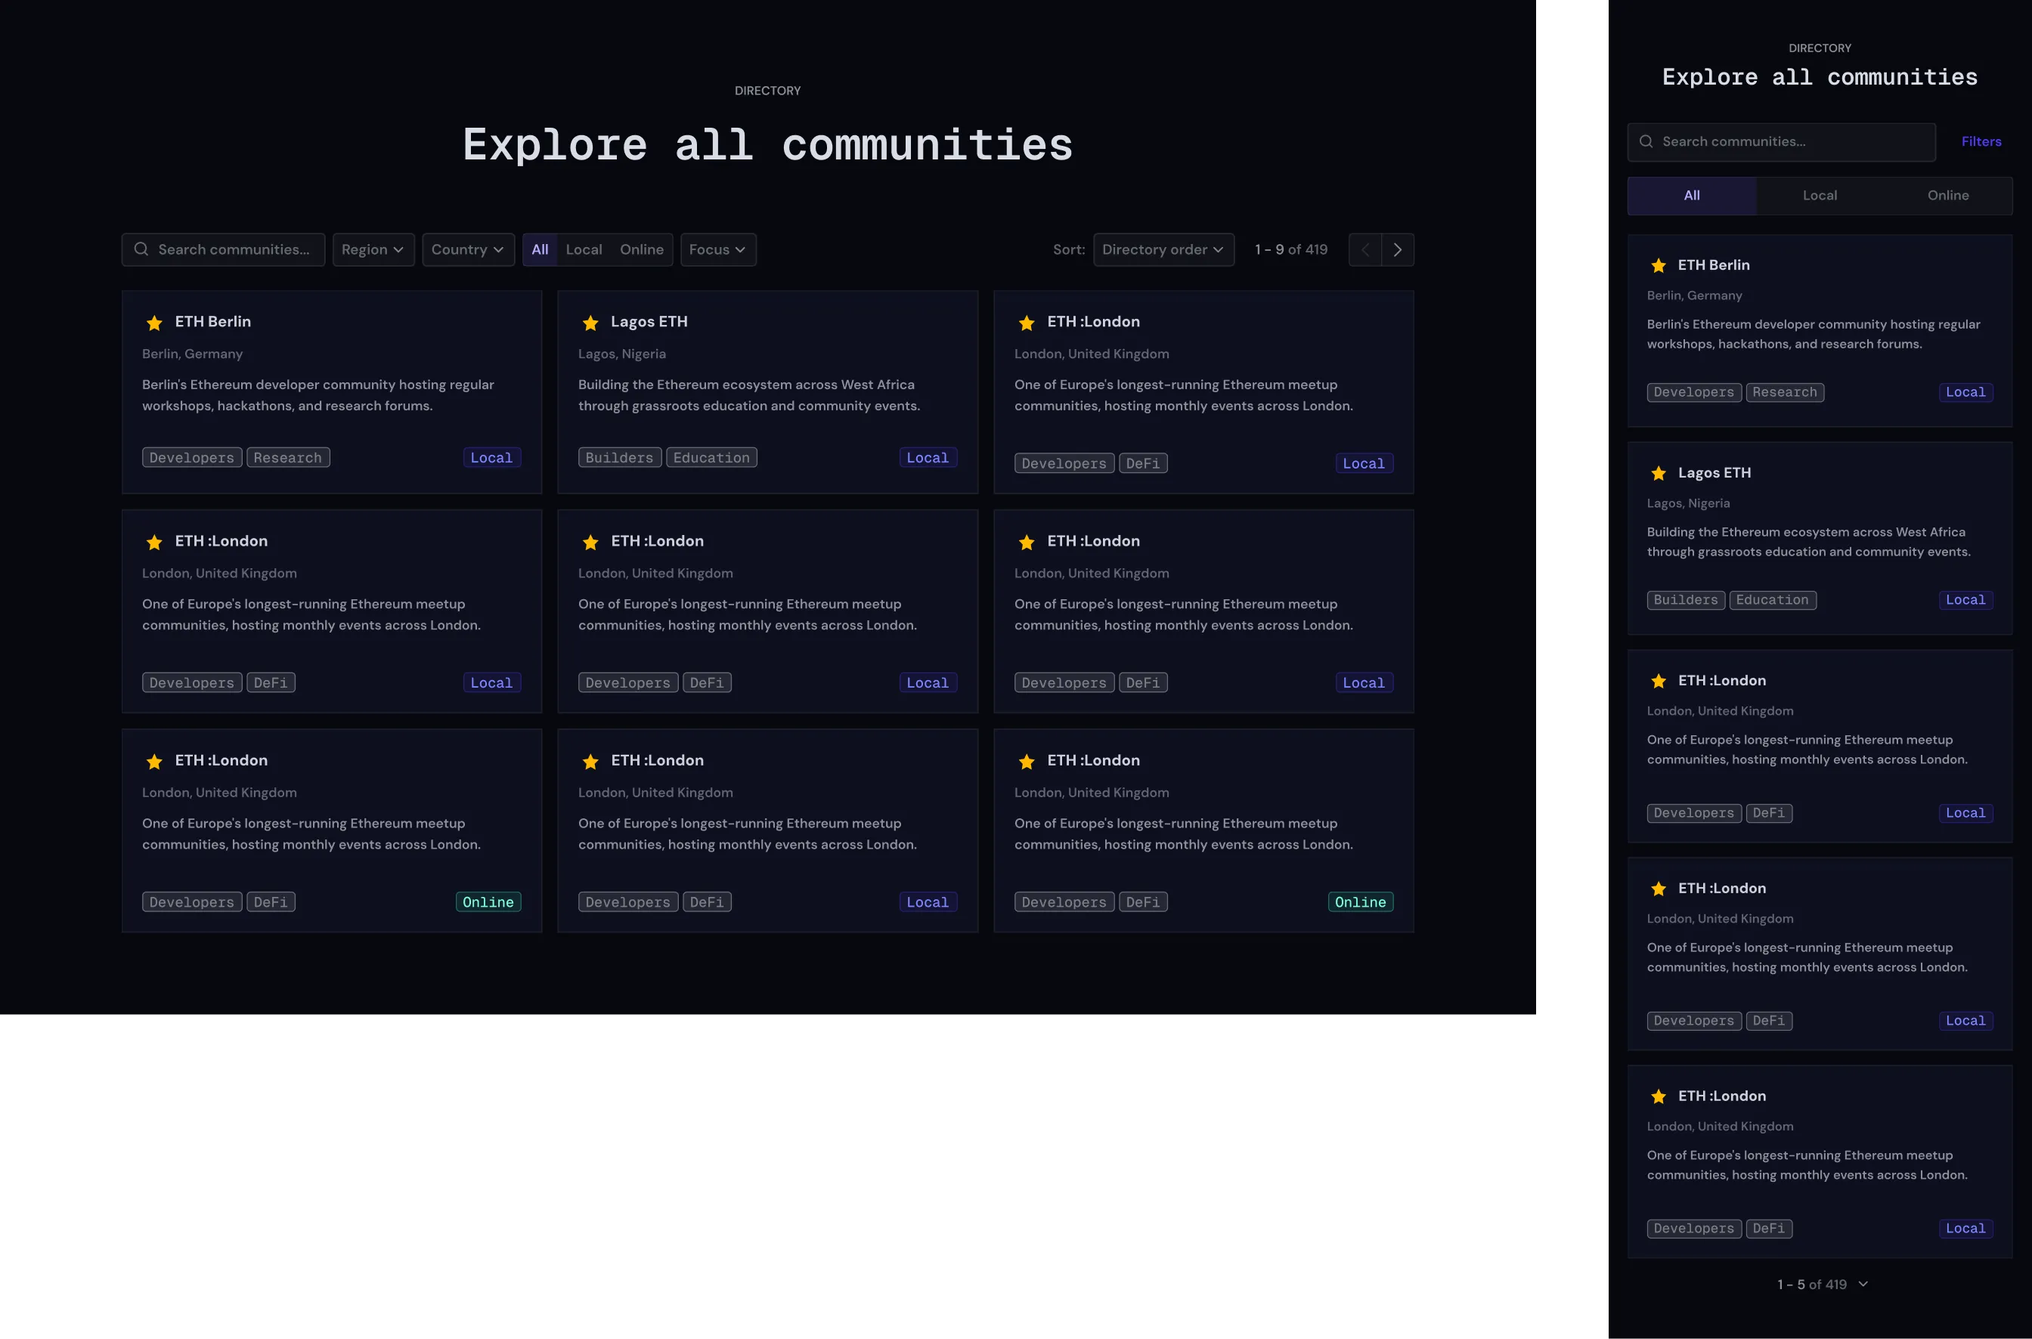Click the star icon on ETH Berlin desktop card

pyautogui.click(x=155, y=323)
